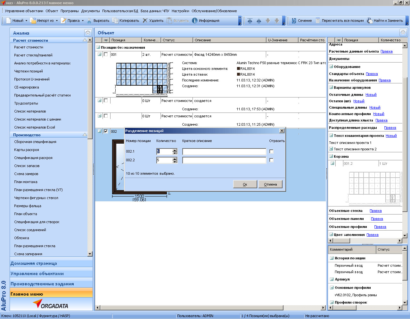Collapse the Оборудование tree section
This screenshot has height=319, width=410.
point(331,67)
